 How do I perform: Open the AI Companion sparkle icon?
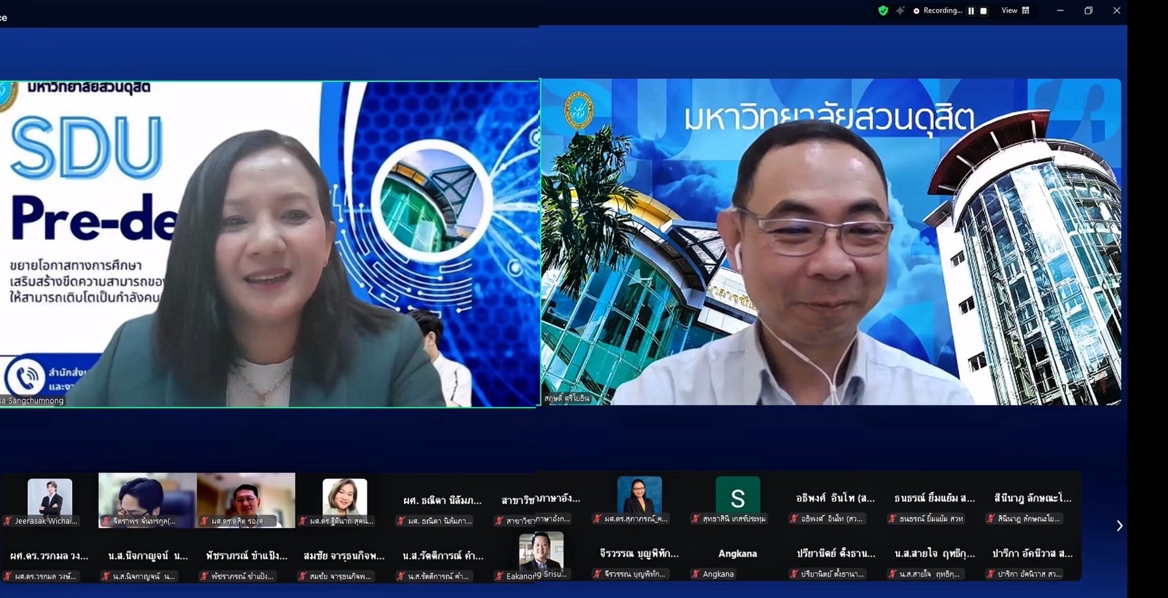point(900,10)
